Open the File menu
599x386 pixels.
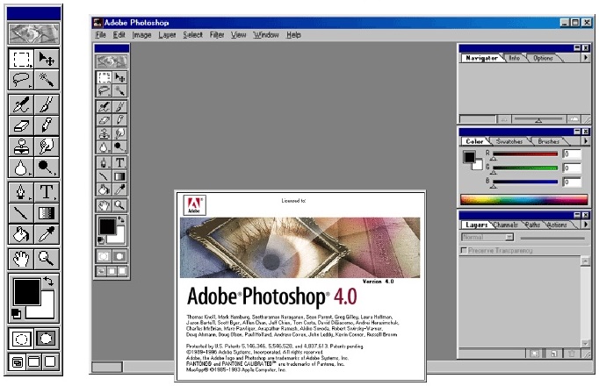pos(100,35)
